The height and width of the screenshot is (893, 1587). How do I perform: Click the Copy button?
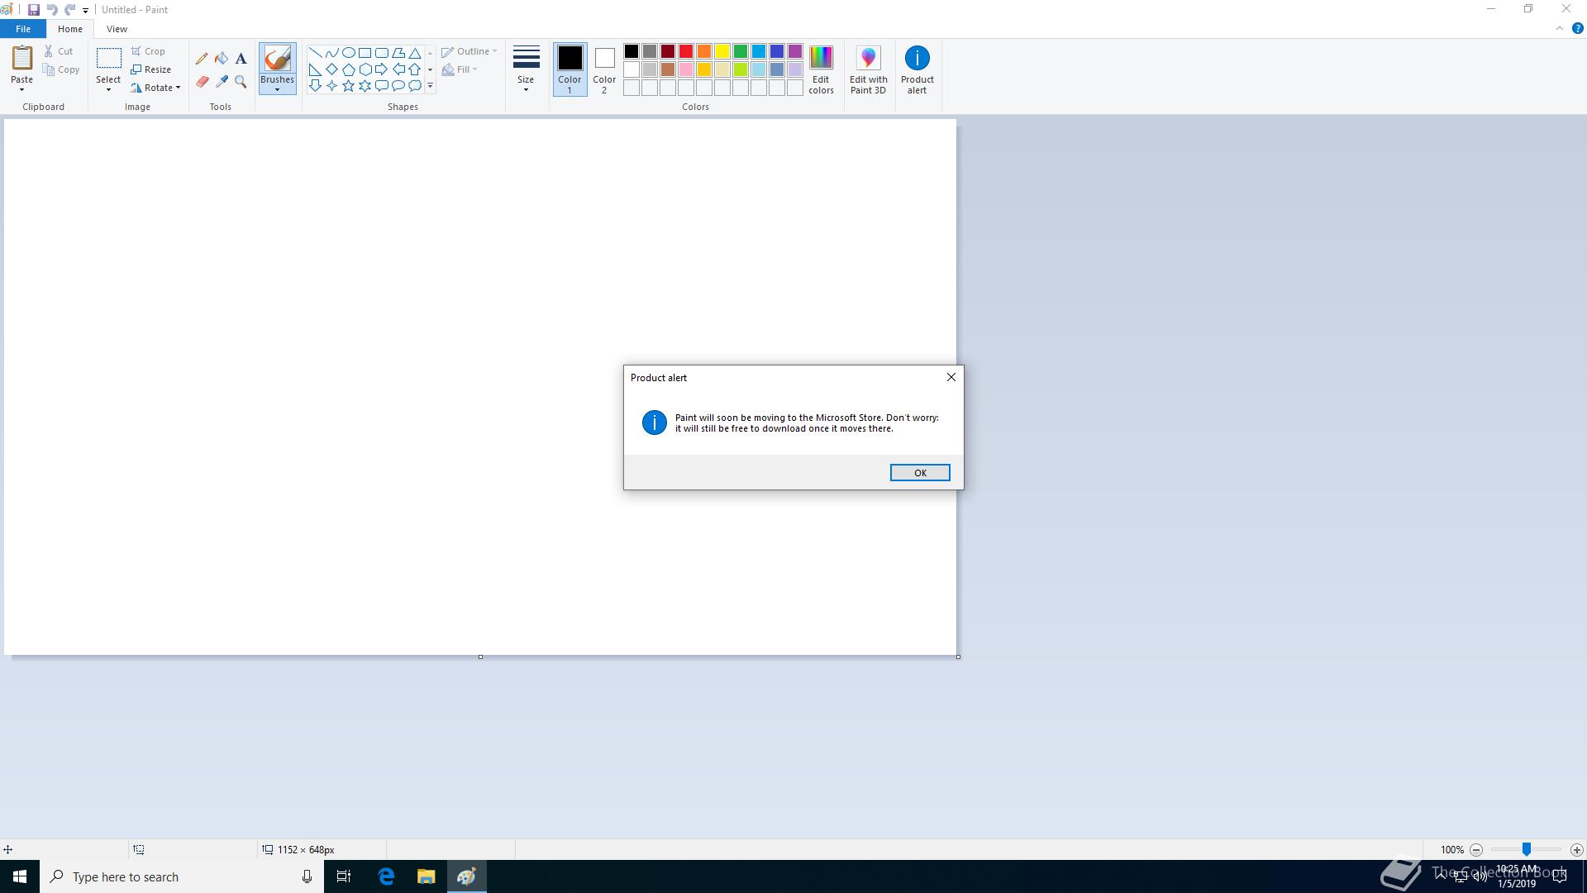point(62,69)
